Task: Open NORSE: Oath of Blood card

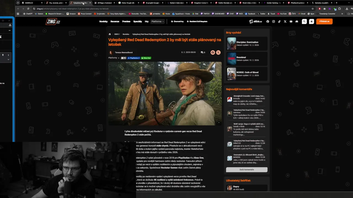Action: pos(247,74)
